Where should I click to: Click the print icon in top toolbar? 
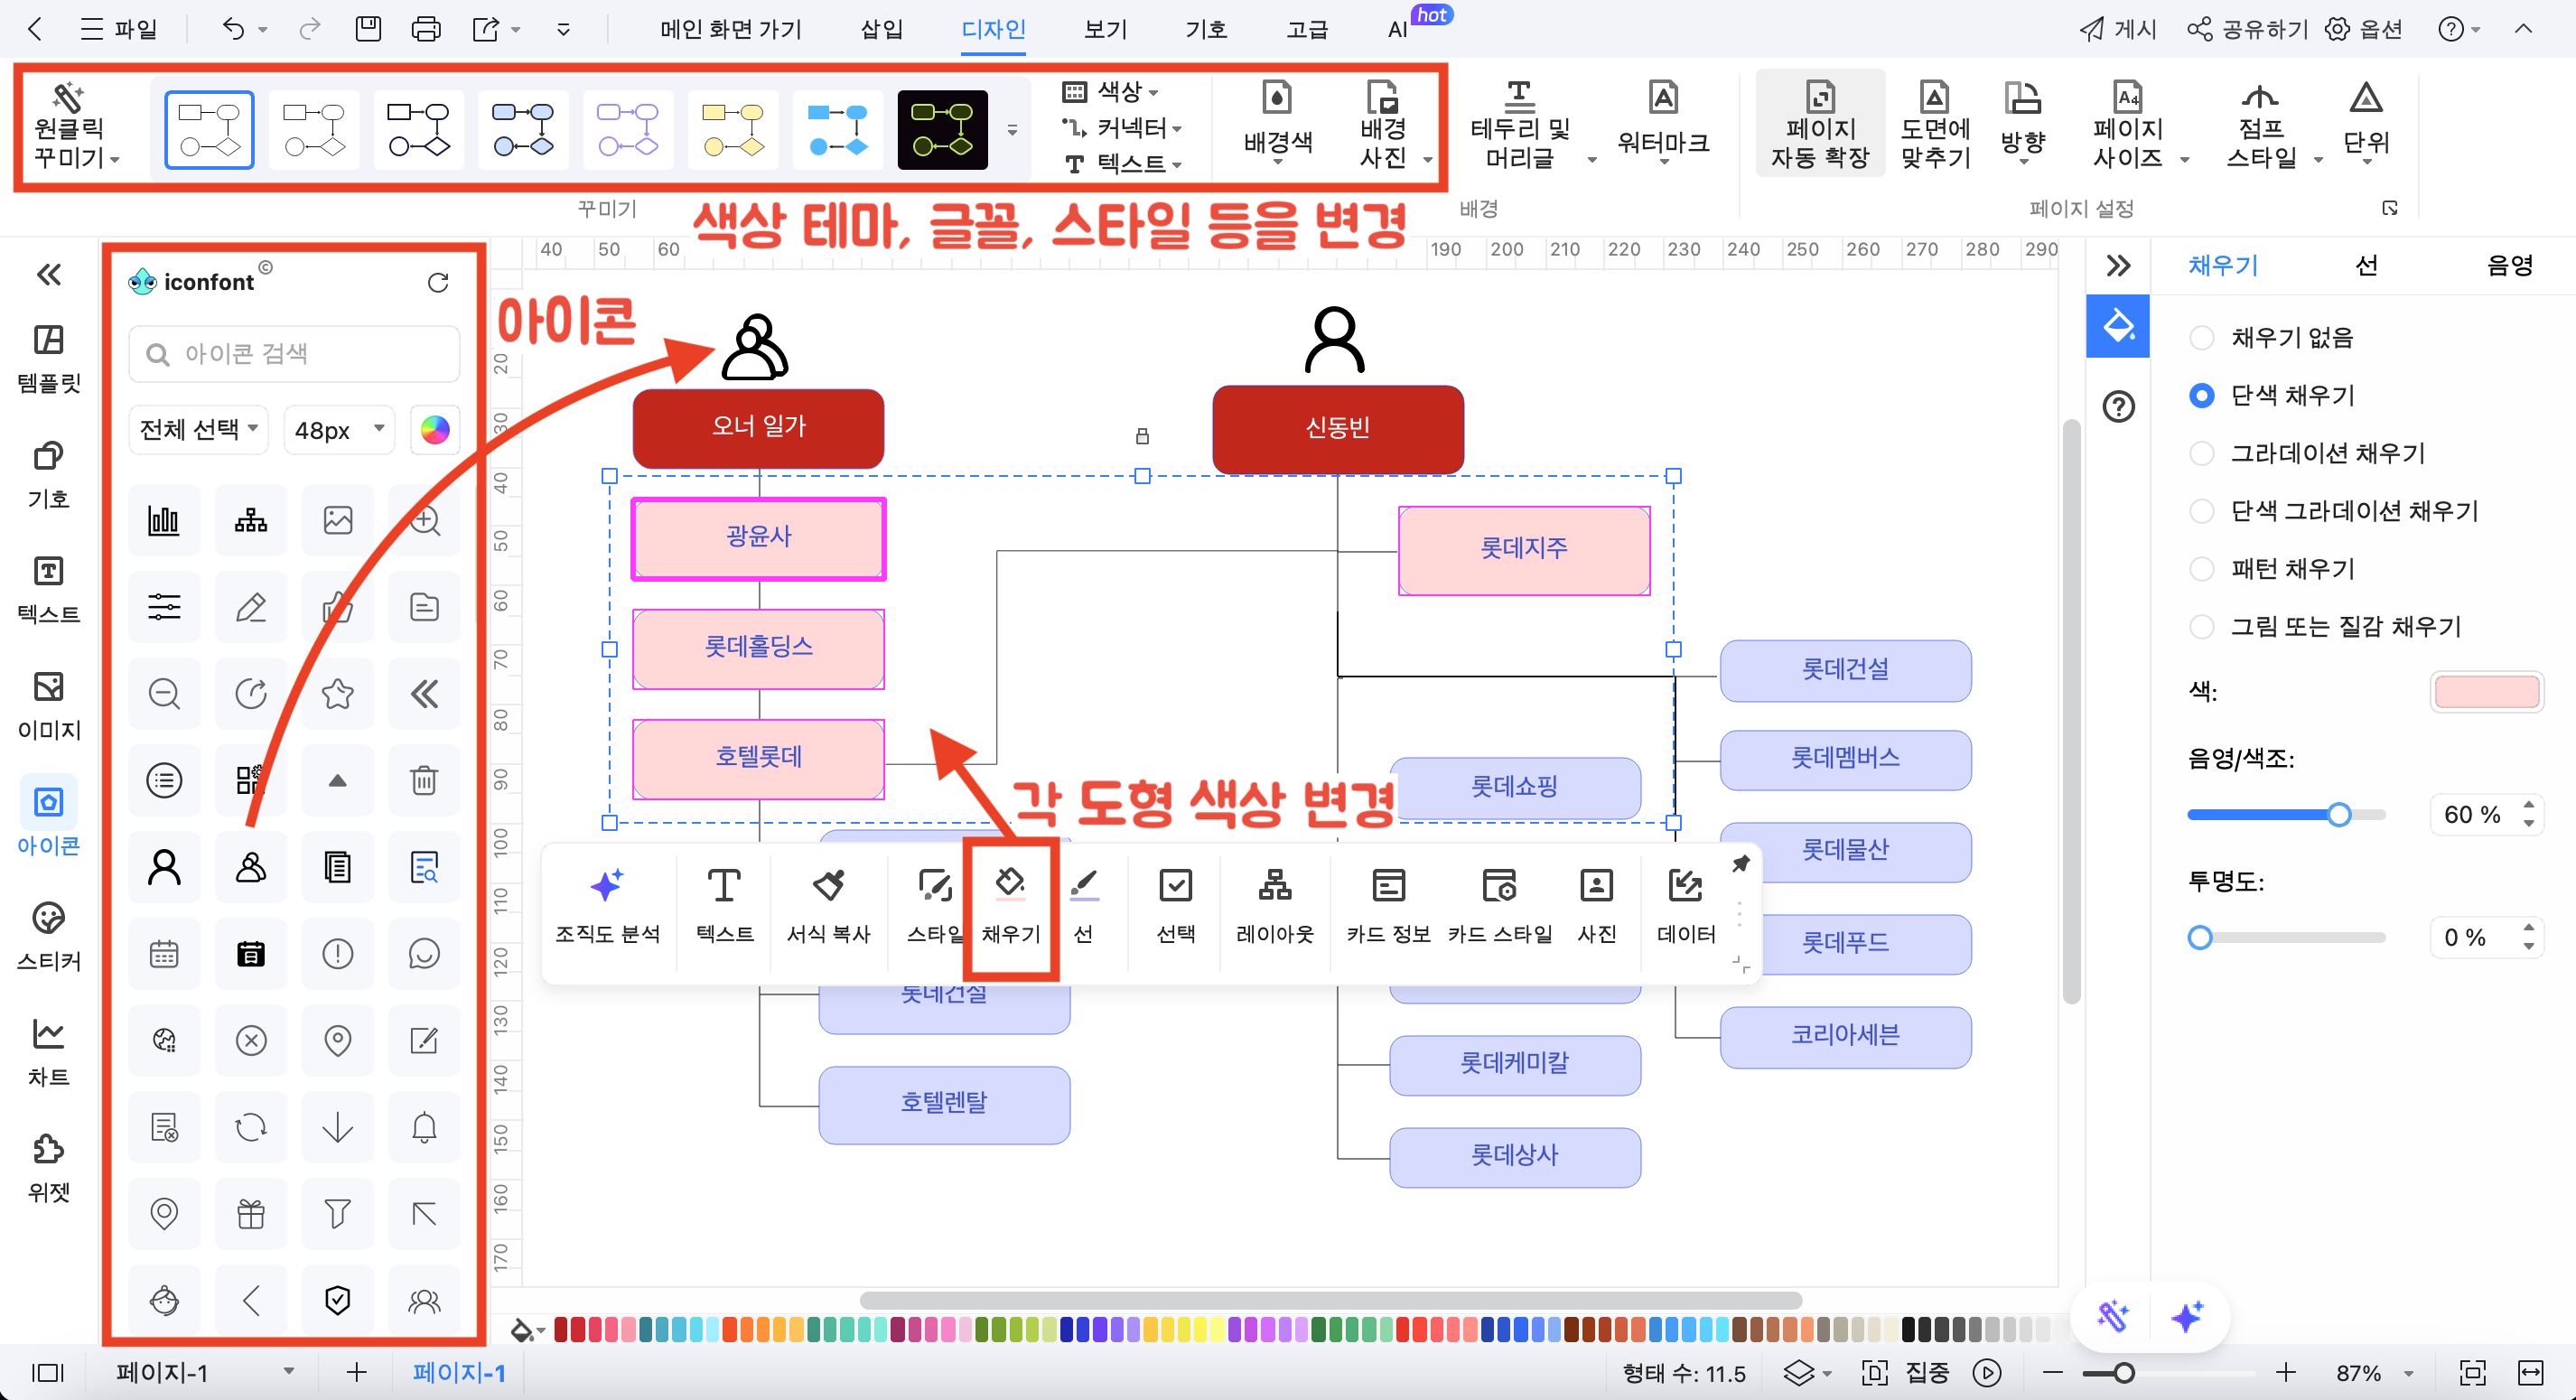tap(426, 29)
